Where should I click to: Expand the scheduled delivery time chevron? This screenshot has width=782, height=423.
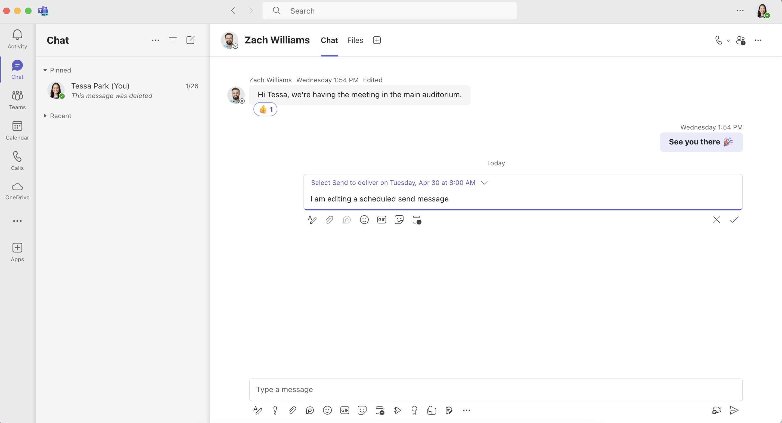pyautogui.click(x=484, y=182)
